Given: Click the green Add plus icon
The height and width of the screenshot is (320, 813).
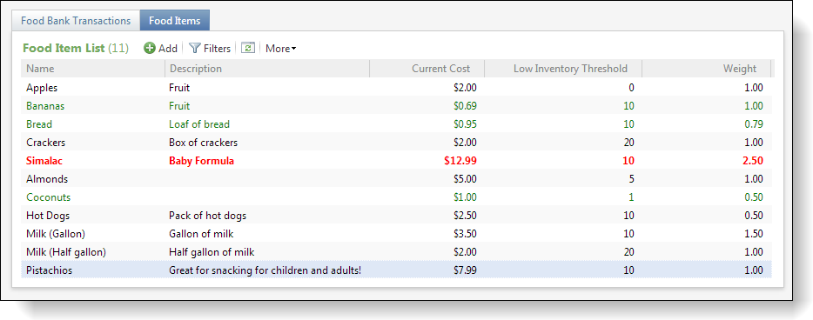Looking at the screenshot, I should 150,48.
